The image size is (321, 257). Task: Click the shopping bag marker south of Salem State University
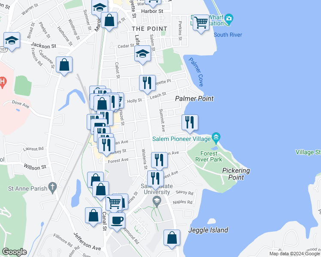[172, 239]
